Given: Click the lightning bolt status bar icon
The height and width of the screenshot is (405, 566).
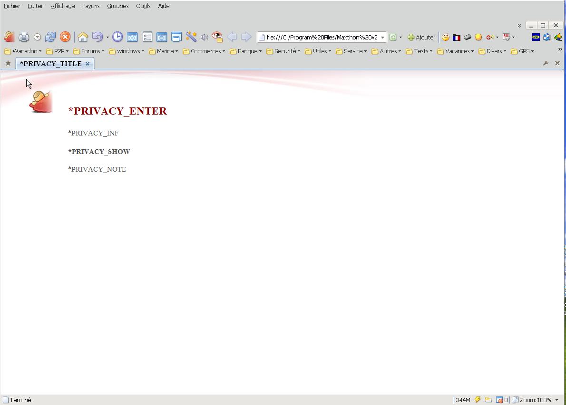Looking at the screenshot, I should click(478, 400).
